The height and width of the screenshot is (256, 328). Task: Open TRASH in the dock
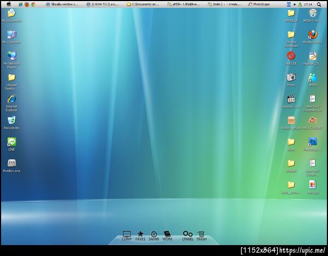click(x=201, y=236)
